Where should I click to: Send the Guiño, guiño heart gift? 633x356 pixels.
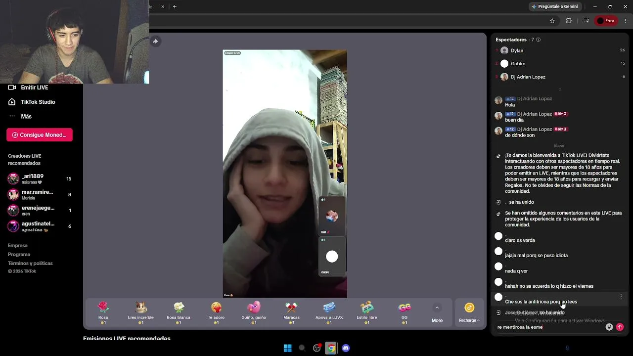[x=254, y=313]
